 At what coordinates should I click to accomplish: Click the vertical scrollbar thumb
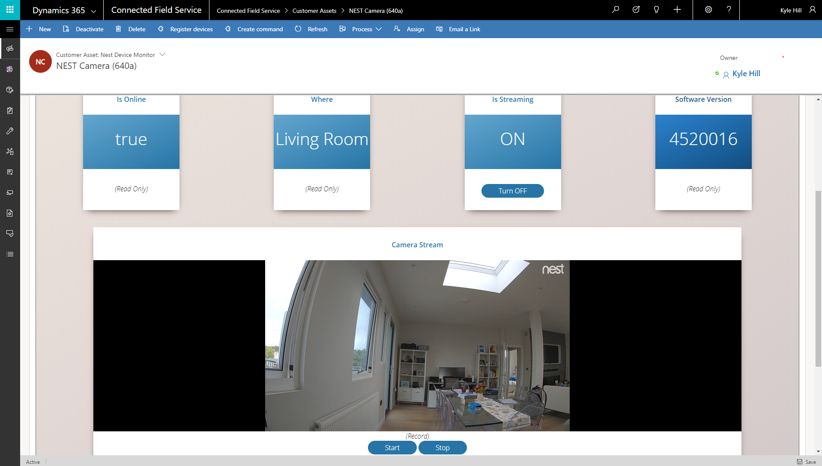tap(818, 279)
